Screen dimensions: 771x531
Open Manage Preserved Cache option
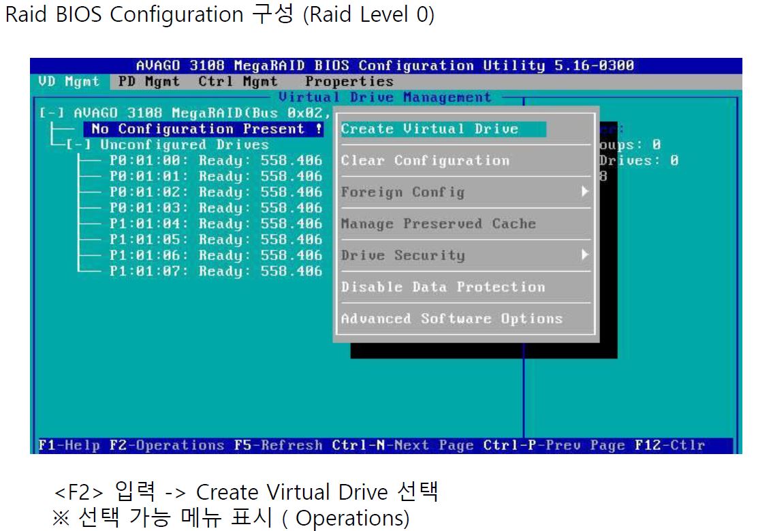(438, 224)
